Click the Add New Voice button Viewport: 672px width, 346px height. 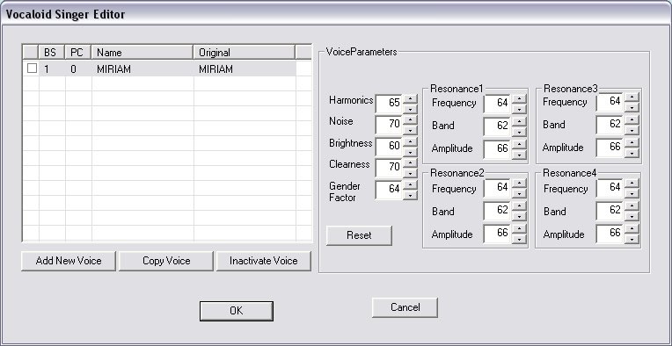69,261
